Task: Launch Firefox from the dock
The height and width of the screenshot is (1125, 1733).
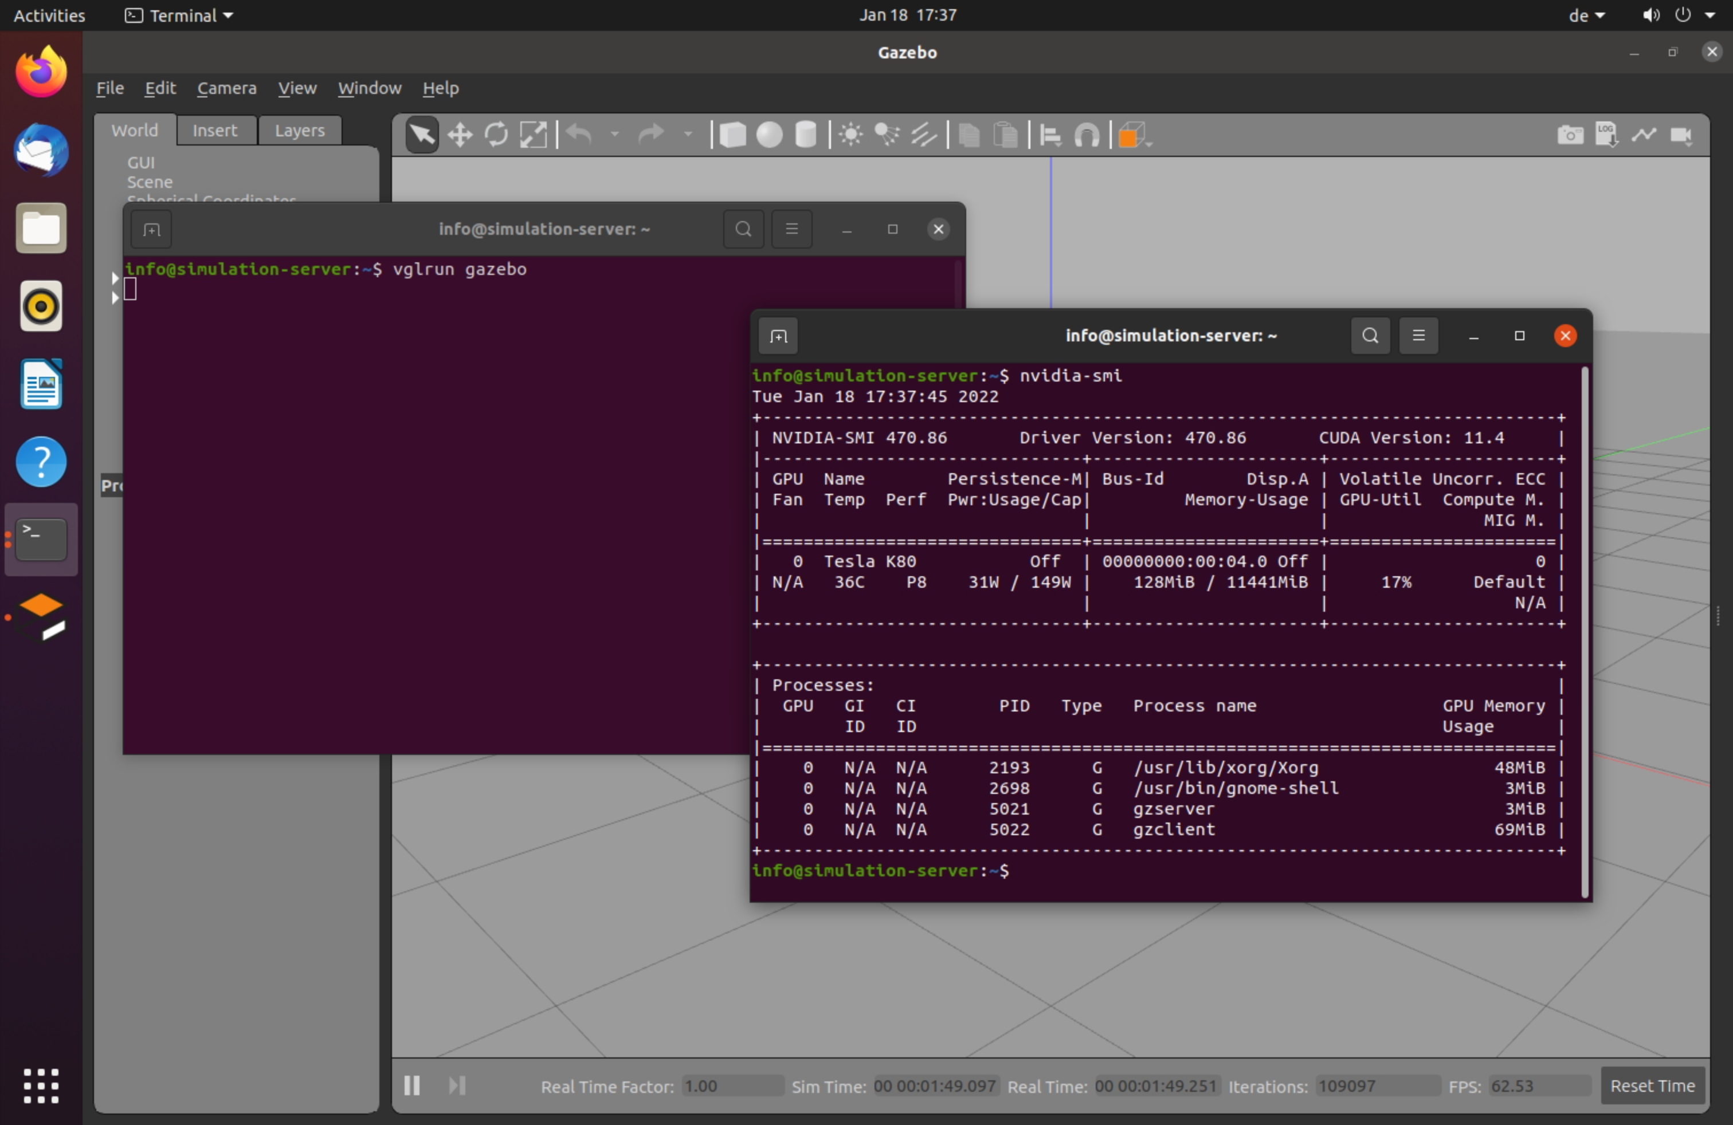Action: pos(41,72)
